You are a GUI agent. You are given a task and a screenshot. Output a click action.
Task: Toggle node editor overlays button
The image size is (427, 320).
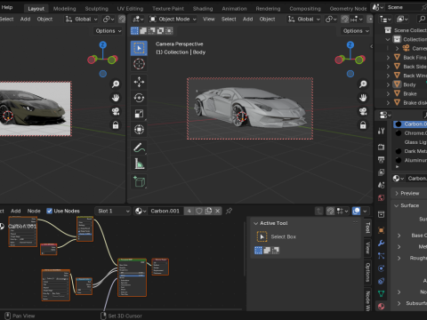357,211
